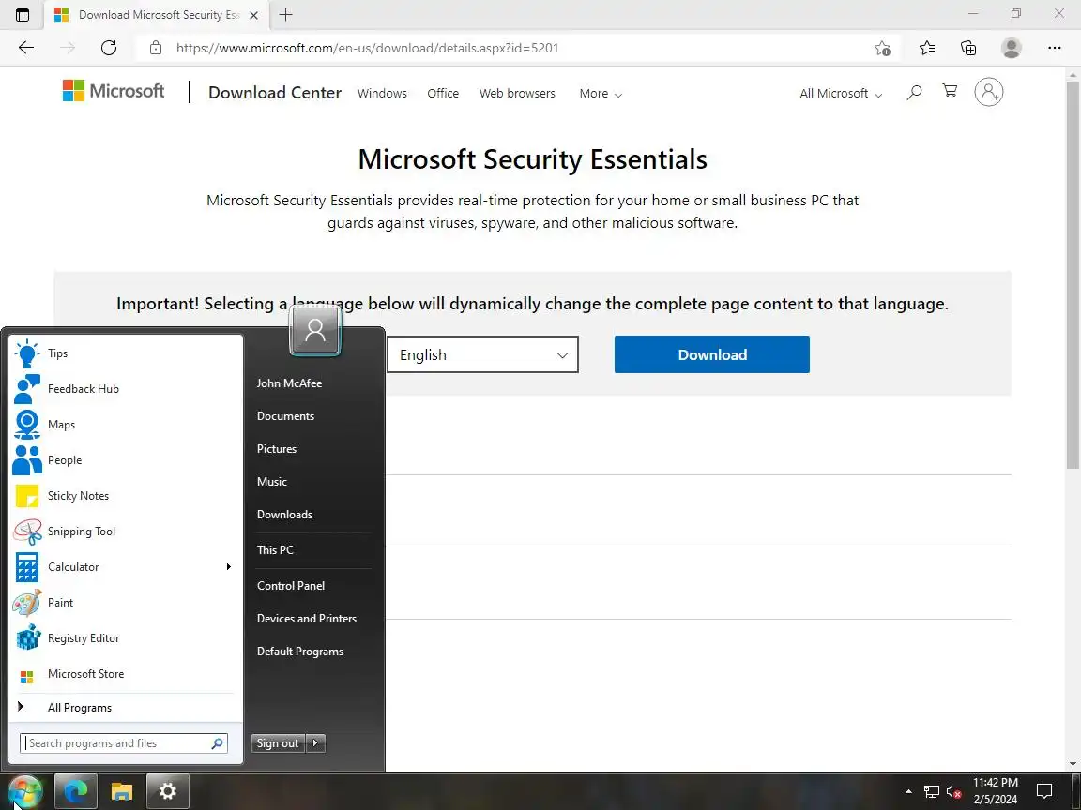Viewport: 1081px width, 810px height.
Task: Click the Microsoft logo
Action: [x=114, y=91]
